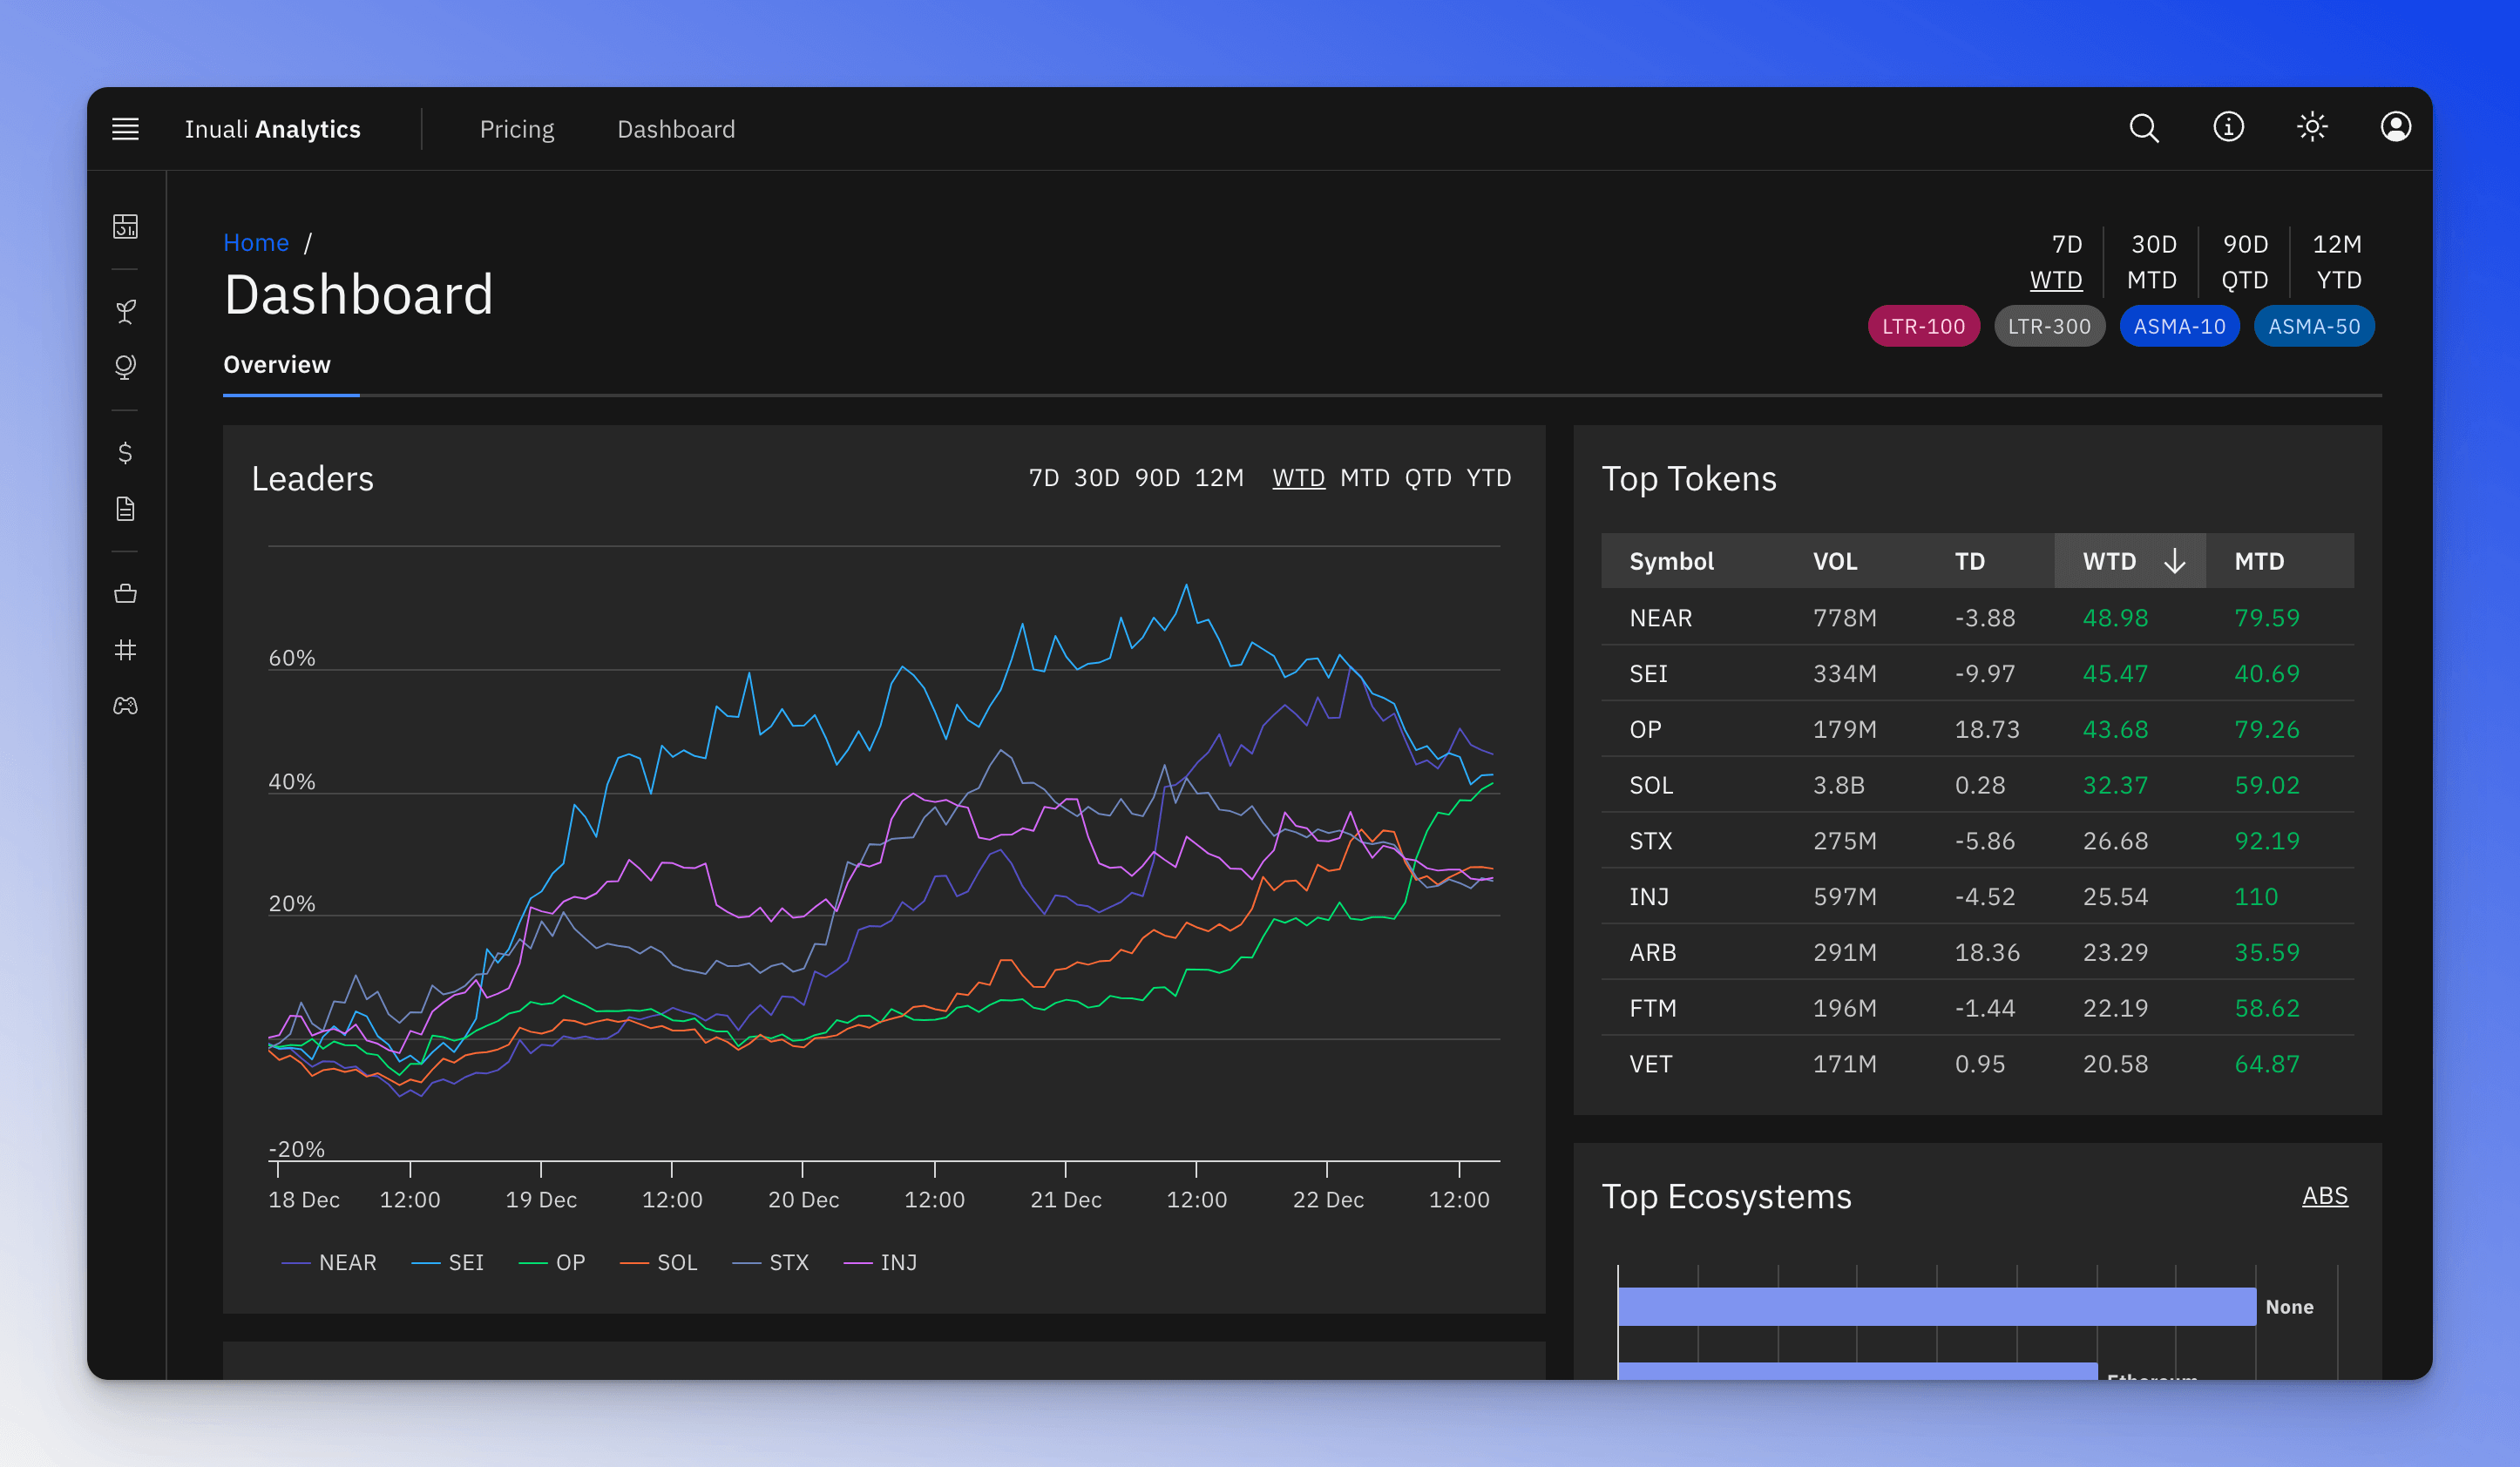
Task: Toggle the ASMA-10 pill
Action: point(2179,326)
